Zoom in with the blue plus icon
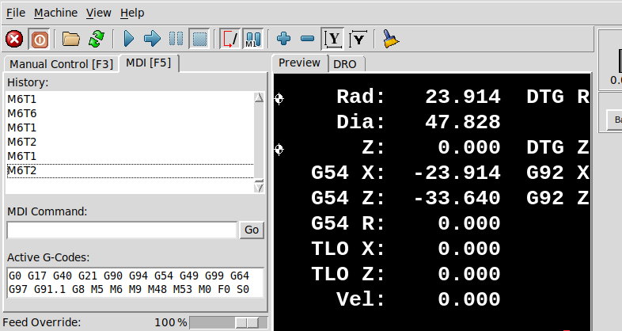Screen dimensions: 622x331 pos(283,39)
